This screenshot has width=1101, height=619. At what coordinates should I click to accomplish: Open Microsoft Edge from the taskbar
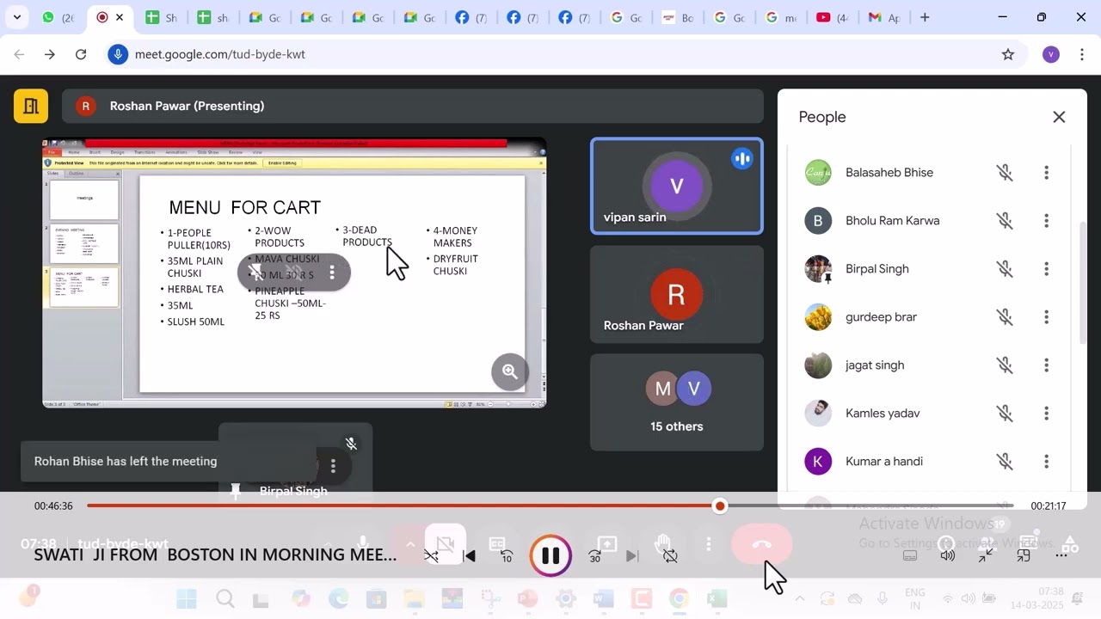338,599
